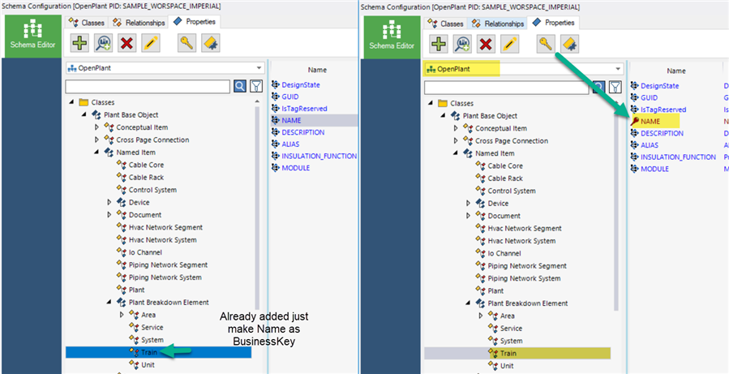
Task: Expand Conceptual Item in left window
Action: [96, 127]
